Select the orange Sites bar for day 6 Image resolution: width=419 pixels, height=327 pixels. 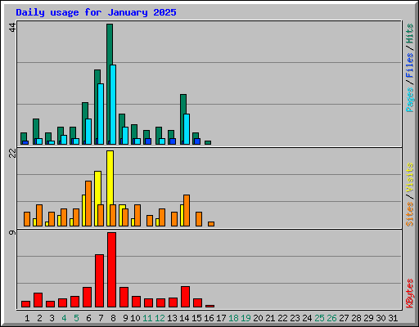click(x=88, y=204)
